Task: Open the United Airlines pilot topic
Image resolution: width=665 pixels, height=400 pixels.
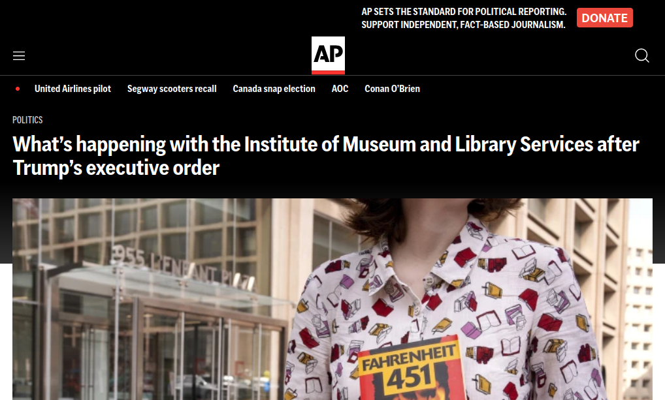Action: [73, 89]
